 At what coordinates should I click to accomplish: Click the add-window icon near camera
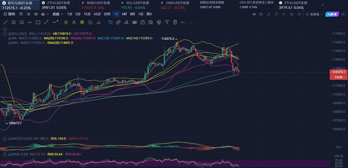coord(276,14)
